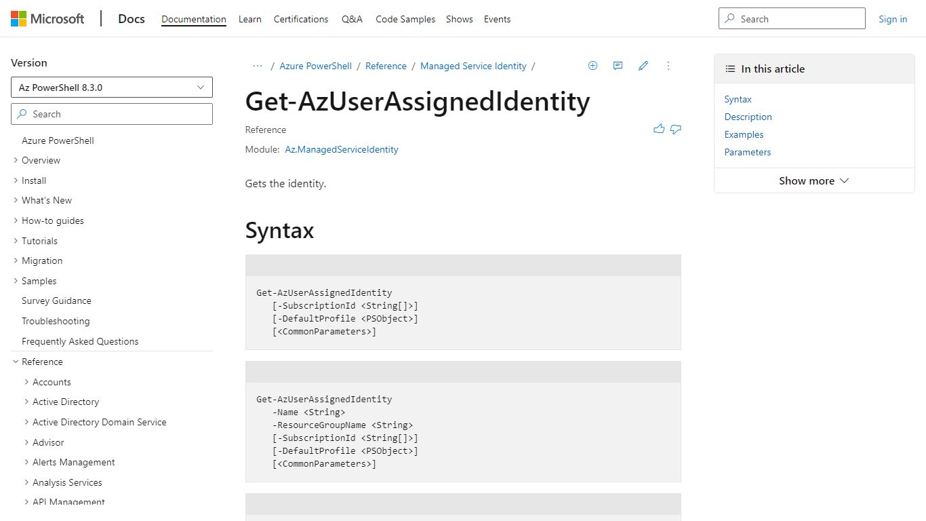Open Troubleshooting sidebar item
The height and width of the screenshot is (521, 926).
(x=56, y=321)
